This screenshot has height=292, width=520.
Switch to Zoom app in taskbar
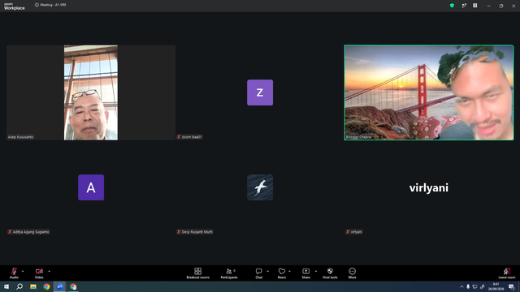click(x=59, y=286)
